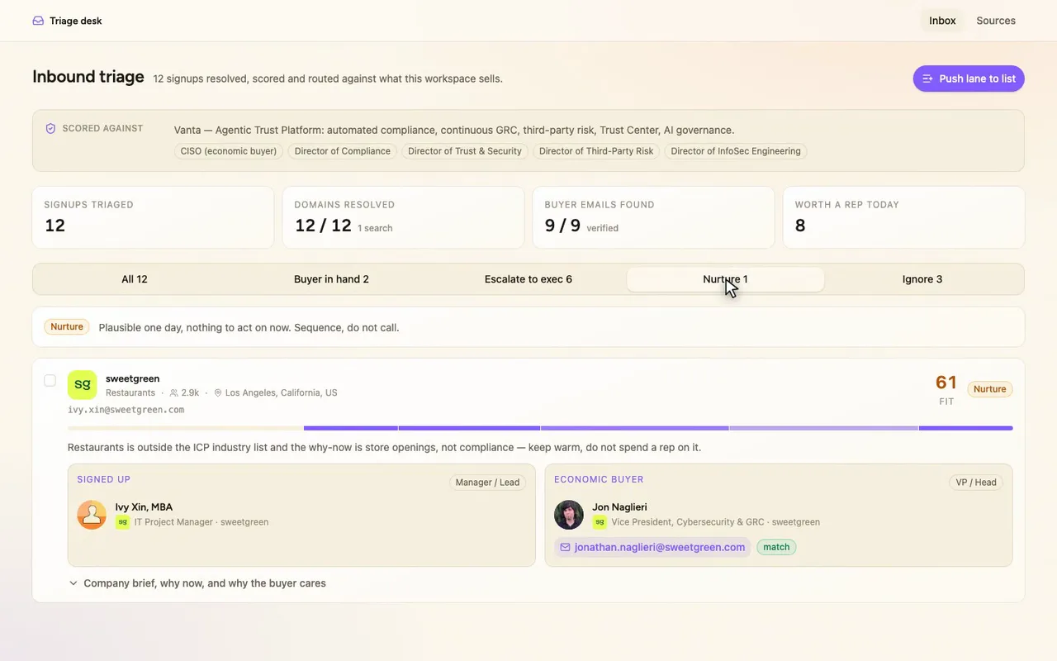Click small sweetgreen badge beside IT Project Manager
The height and width of the screenshot is (661, 1057).
pos(122,522)
